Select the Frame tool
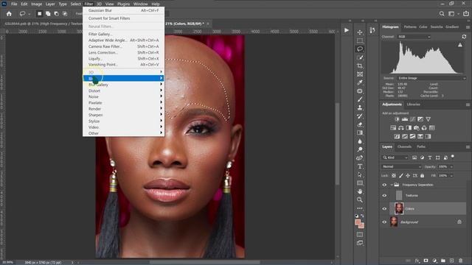Screen dimensions: 472x265 (360, 74)
